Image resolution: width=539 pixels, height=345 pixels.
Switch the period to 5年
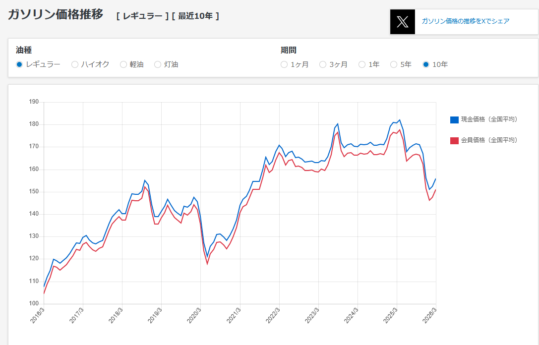(x=394, y=64)
